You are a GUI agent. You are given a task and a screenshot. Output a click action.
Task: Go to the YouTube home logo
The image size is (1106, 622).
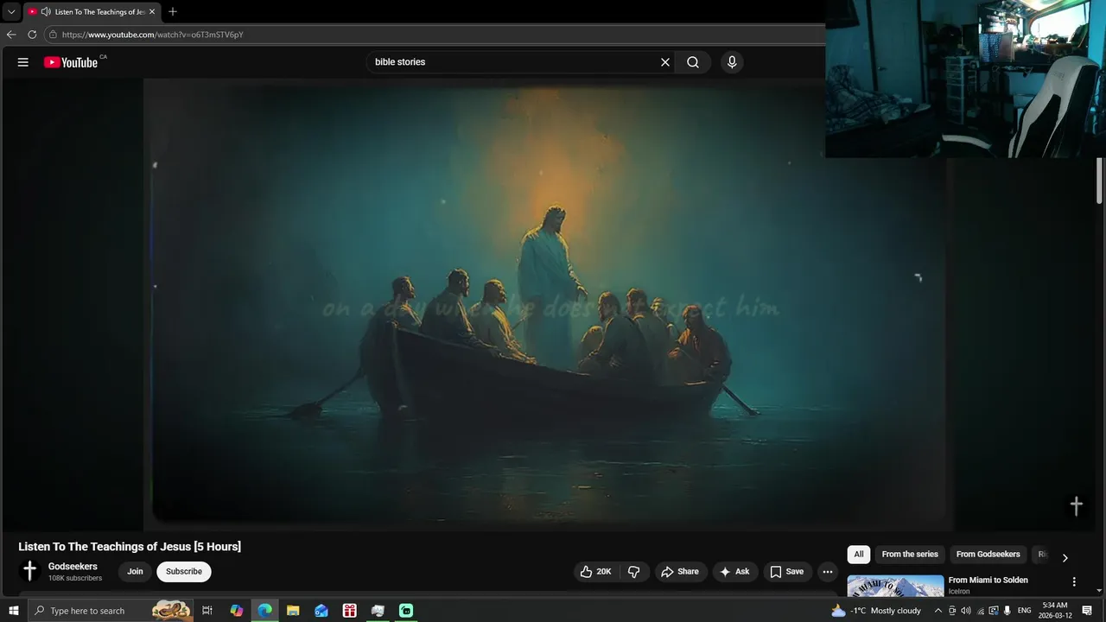[71, 62]
